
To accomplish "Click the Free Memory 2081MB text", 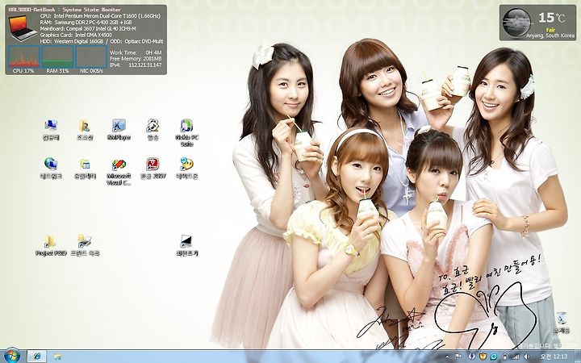I will click(x=136, y=59).
